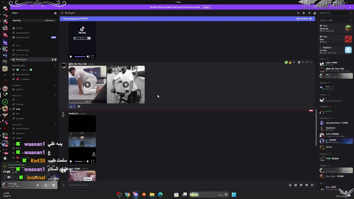Open User Settings gear in the user panel
Image resolution: width=354 pixels, height=199 pixels.
pyautogui.click(x=53, y=185)
